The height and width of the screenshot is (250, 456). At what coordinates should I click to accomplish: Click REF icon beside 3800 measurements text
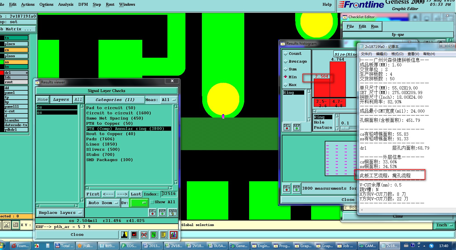click(296, 189)
